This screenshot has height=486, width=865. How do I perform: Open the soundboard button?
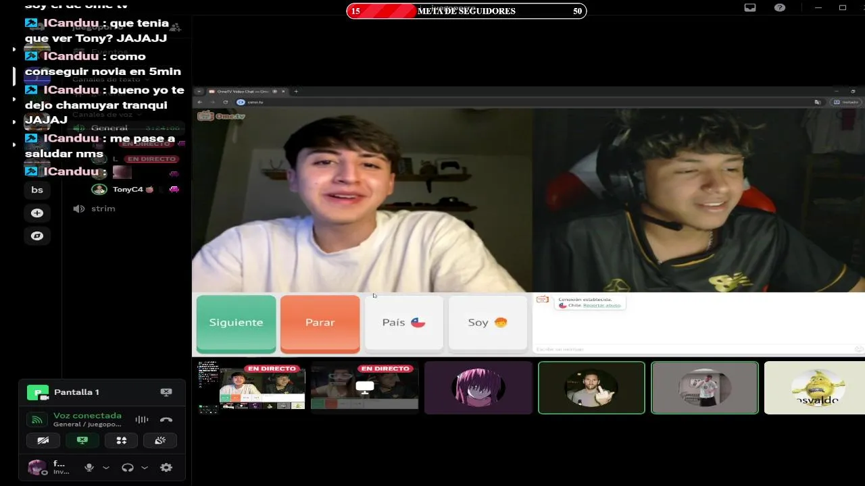(x=160, y=440)
